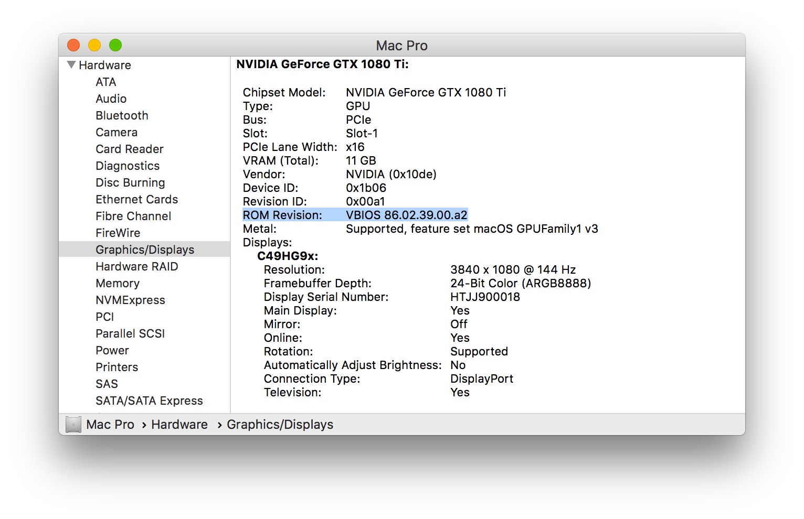Click the green zoom window button
This screenshot has width=804, height=519.
tap(115, 46)
